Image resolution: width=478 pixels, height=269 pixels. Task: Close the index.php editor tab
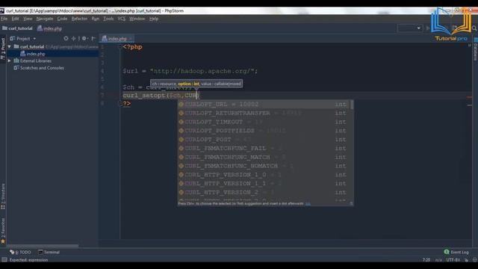[x=131, y=38]
